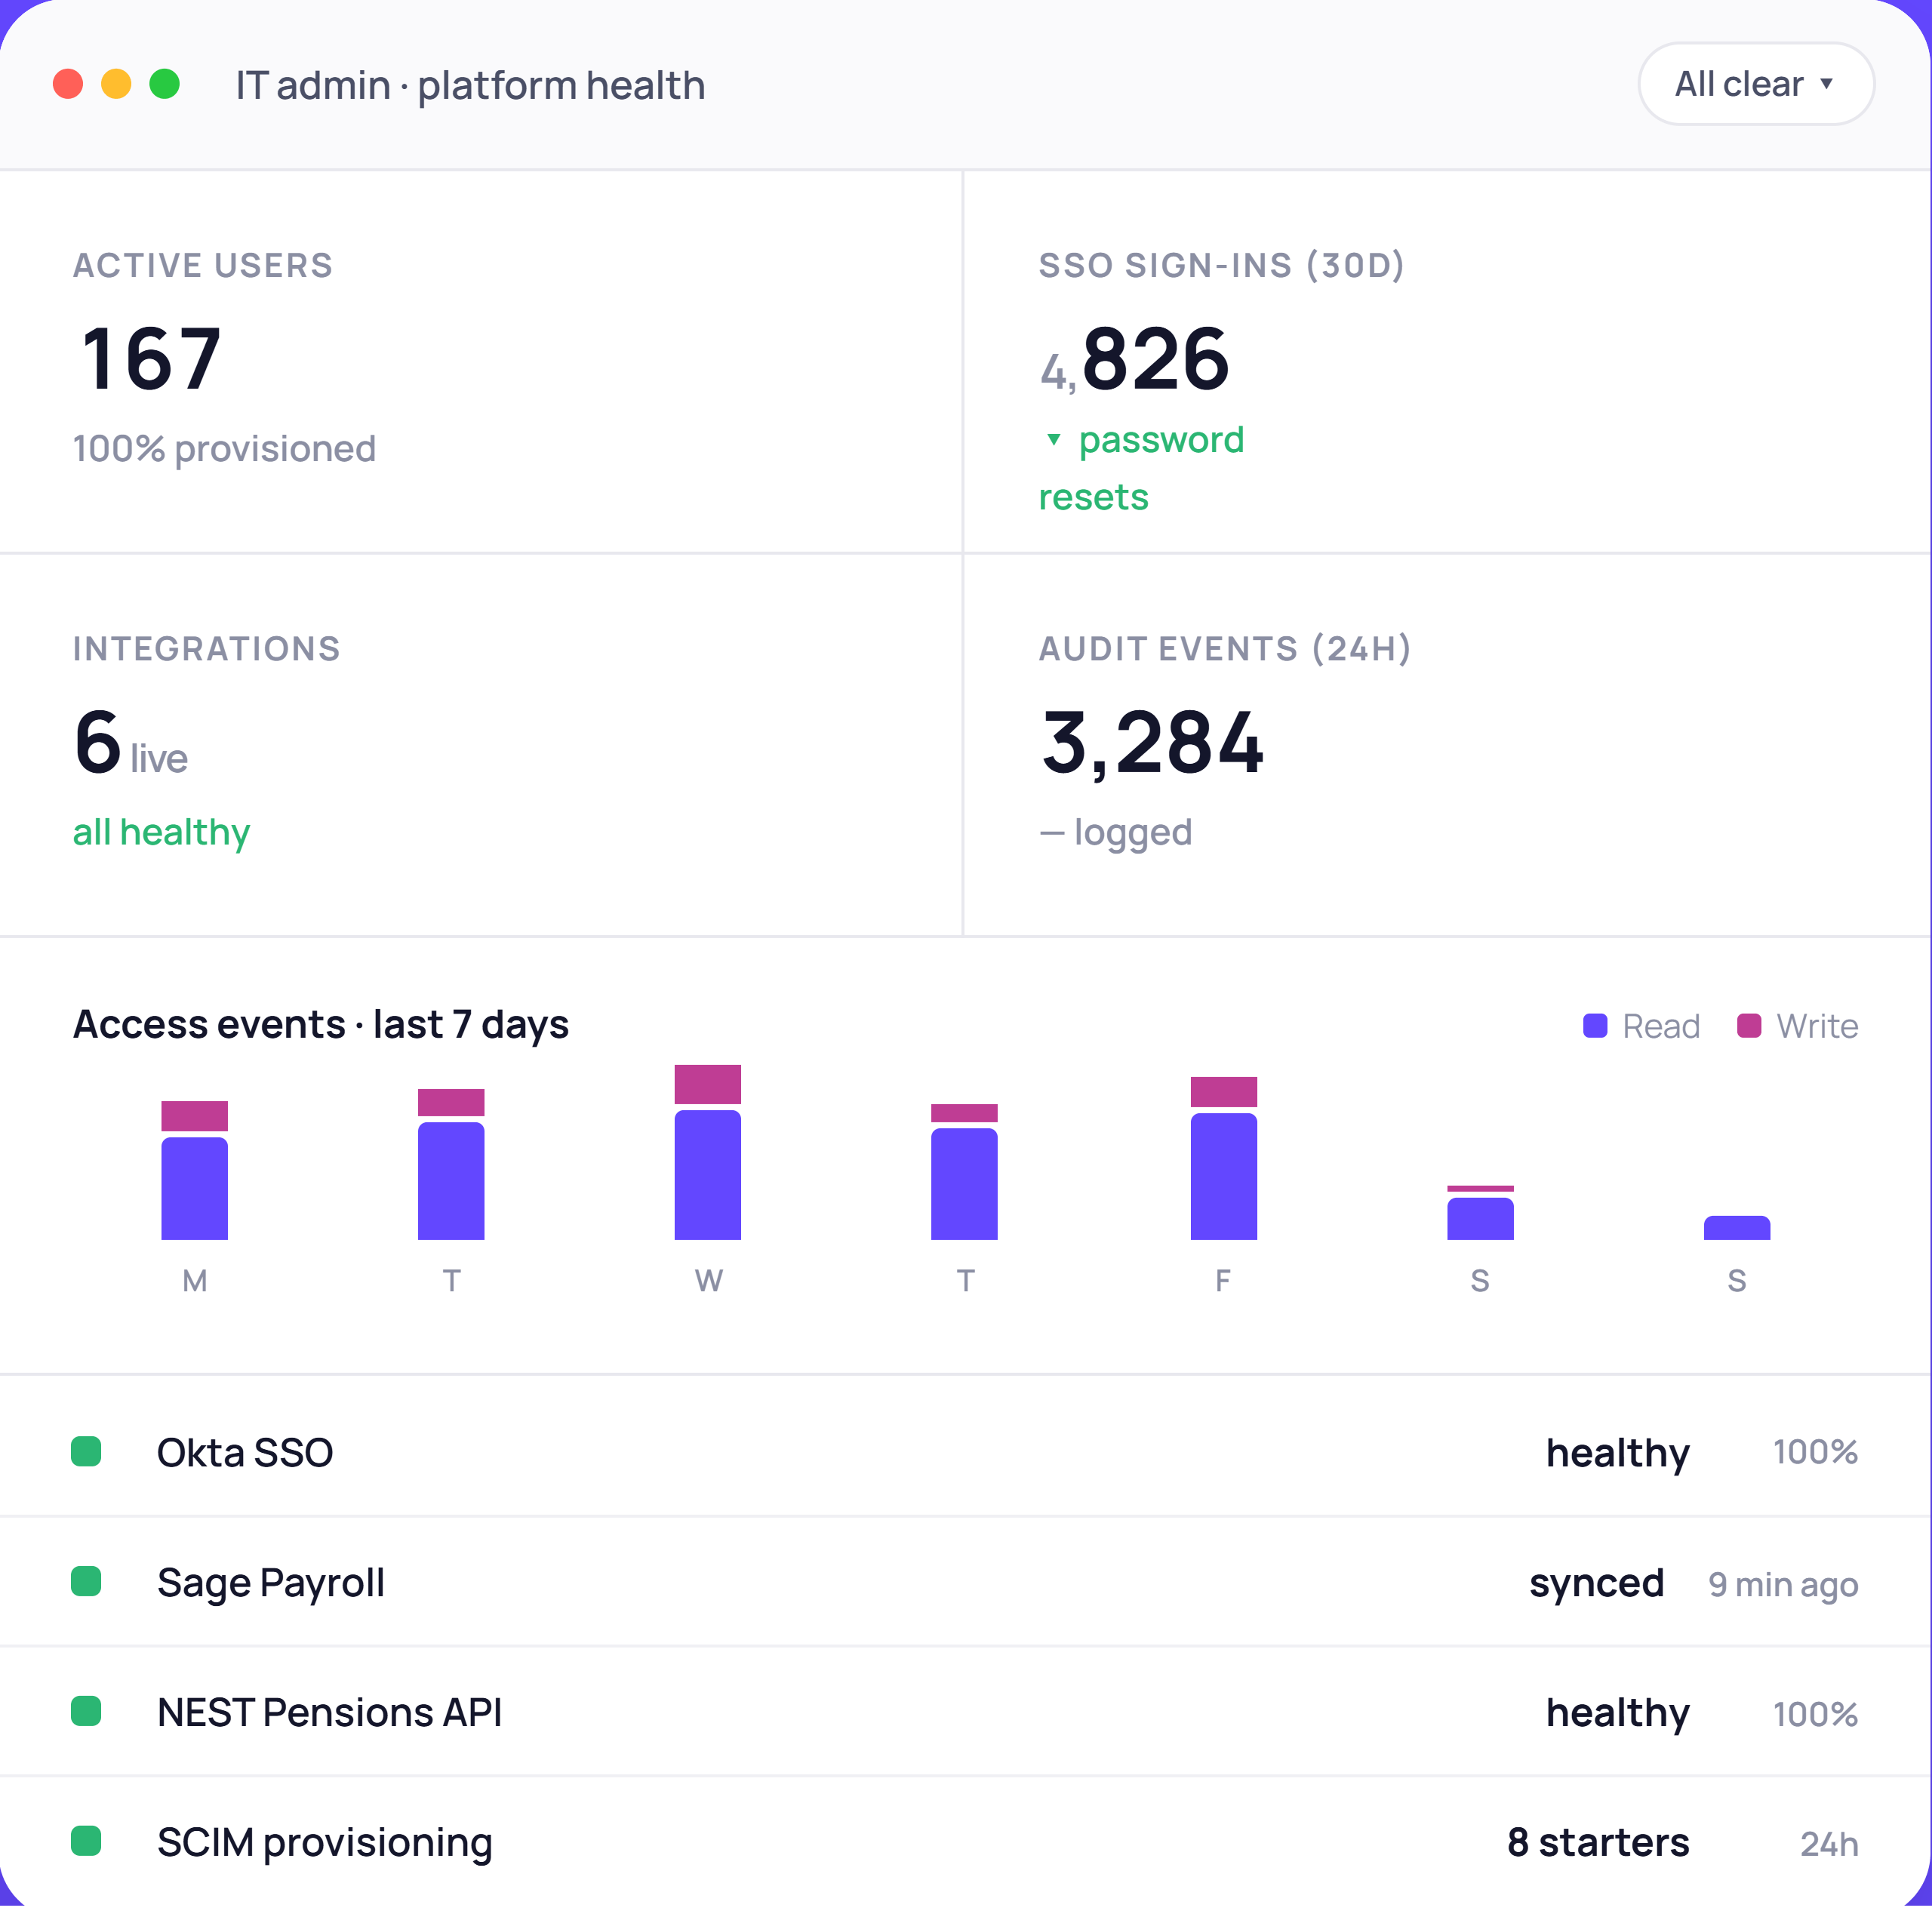Click the '9 min ago' sync time
This screenshot has height=1917, width=1932.
coord(1783,1584)
